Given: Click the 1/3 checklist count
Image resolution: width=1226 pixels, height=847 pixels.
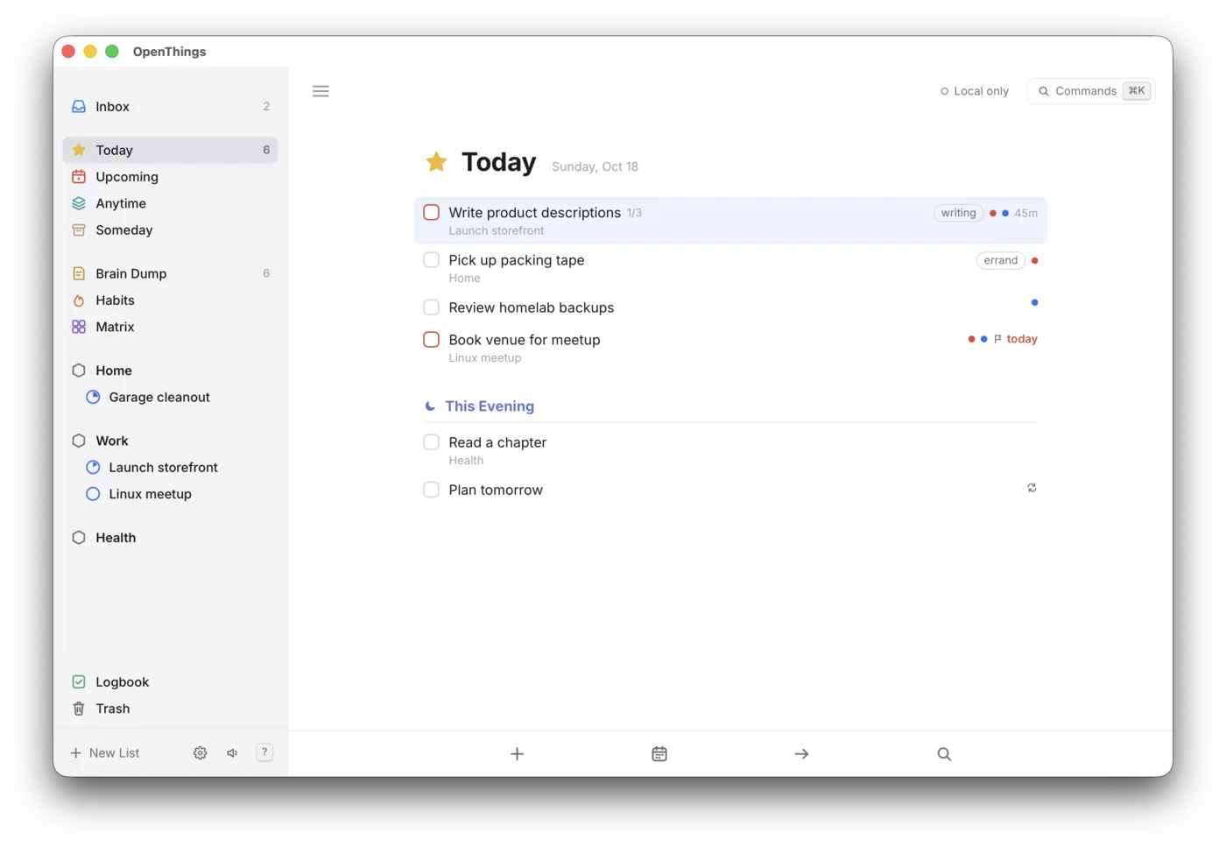Looking at the screenshot, I should point(635,213).
